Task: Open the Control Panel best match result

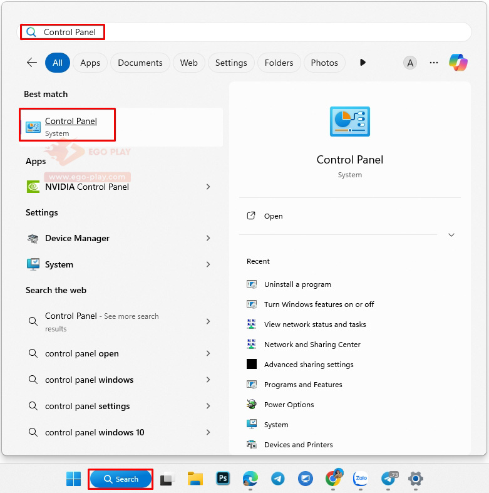Action: pyautogui.click(x=121, y=127)
